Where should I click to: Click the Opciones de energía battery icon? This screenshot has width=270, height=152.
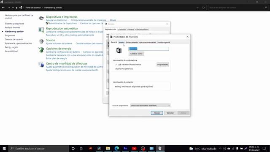(41, 50)
